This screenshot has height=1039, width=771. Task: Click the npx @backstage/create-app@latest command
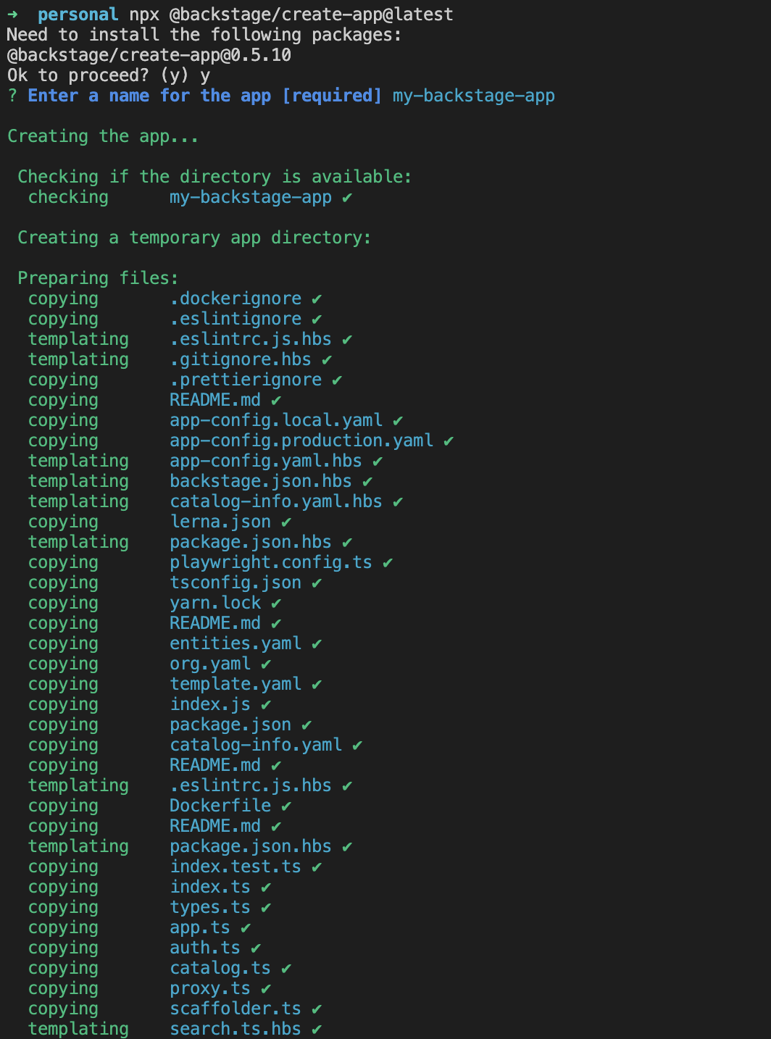coord(291,14)
